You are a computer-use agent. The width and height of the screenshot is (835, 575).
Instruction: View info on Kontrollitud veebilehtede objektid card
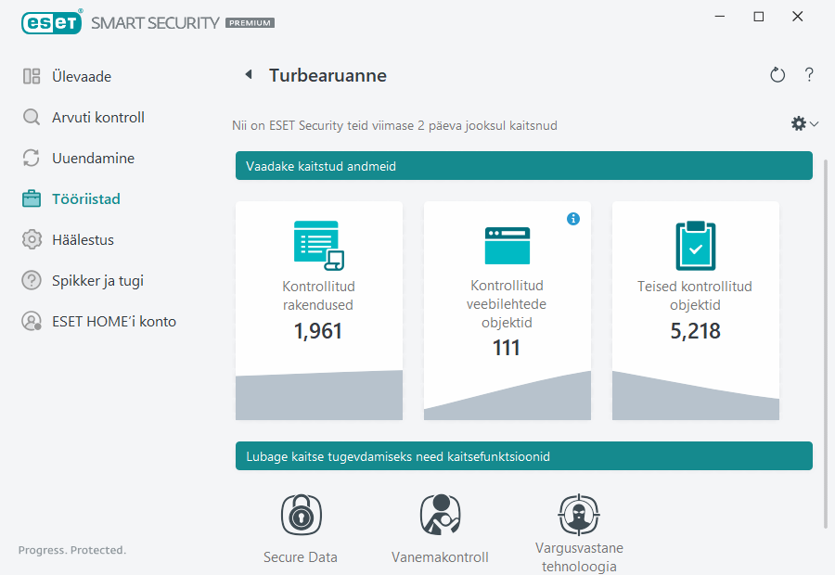point(573,219)
